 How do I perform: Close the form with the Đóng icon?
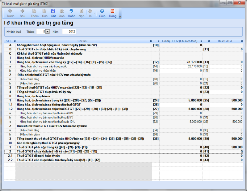point(112,11)
